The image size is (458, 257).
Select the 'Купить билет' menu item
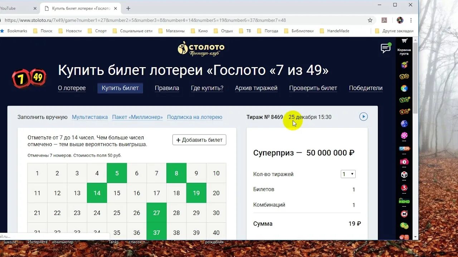click(120, 88)
